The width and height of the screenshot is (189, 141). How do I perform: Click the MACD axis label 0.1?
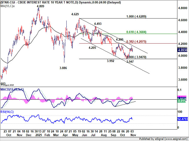(x=179, y=90)
